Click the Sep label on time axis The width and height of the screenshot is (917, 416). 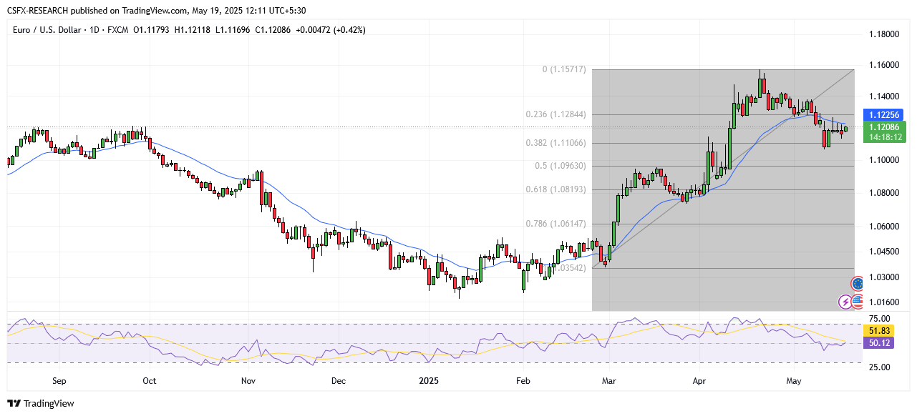59,382
